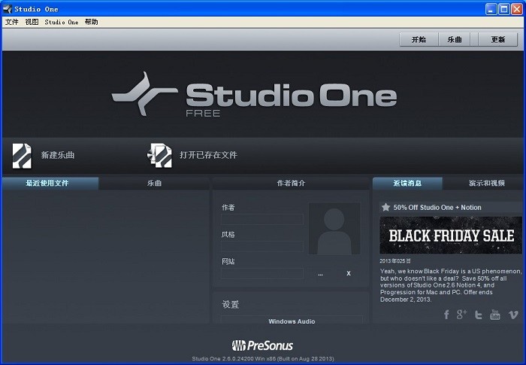Open the Windows Audio device setting
This screenshot has width=526, height=365.
click(x=292, y=321)
